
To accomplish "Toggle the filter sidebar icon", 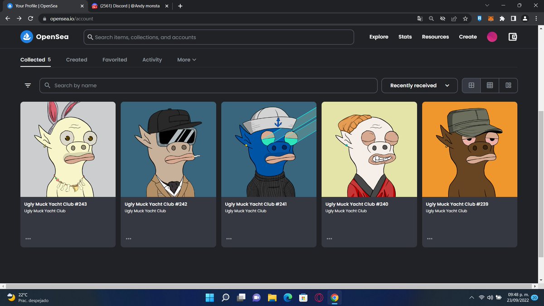I will point(28,85).
